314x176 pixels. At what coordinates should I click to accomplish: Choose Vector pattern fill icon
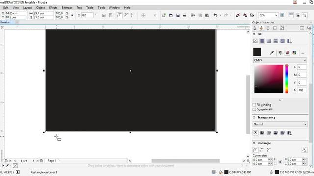pos(276,41)
